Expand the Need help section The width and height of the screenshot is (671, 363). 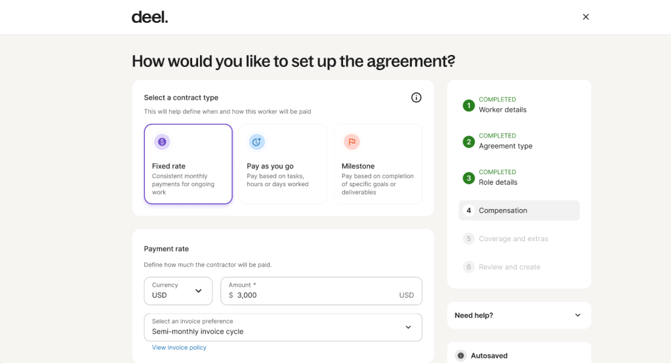(519, 315)
